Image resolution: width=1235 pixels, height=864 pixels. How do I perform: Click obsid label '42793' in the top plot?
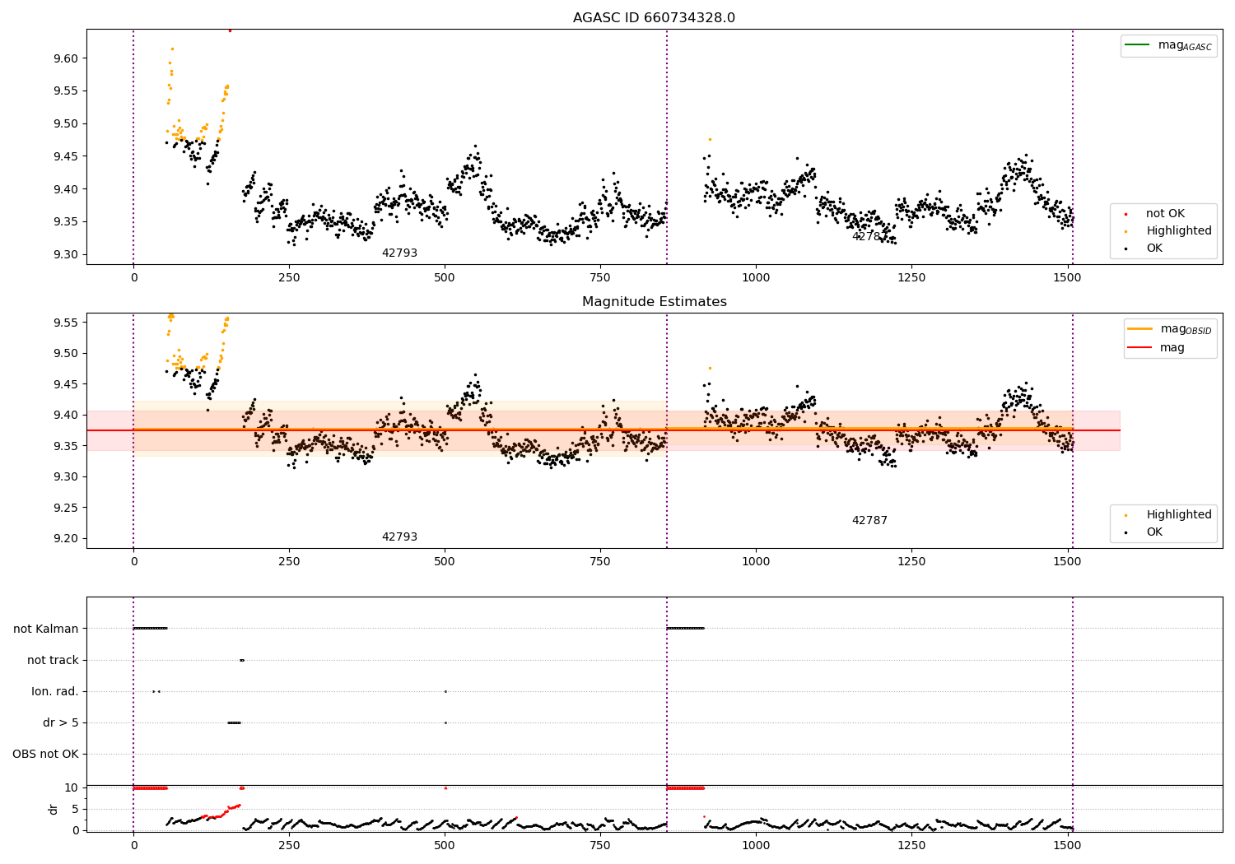[x=399, y=253]
